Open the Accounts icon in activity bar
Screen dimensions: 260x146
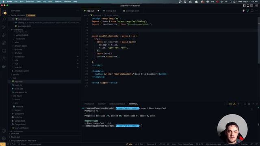(x=4, y=131)
